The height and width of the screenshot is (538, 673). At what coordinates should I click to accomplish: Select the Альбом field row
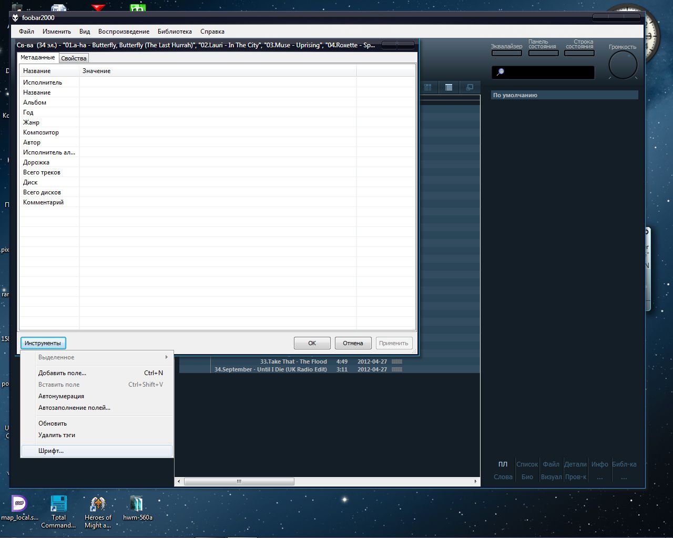[x=217, y=102]
